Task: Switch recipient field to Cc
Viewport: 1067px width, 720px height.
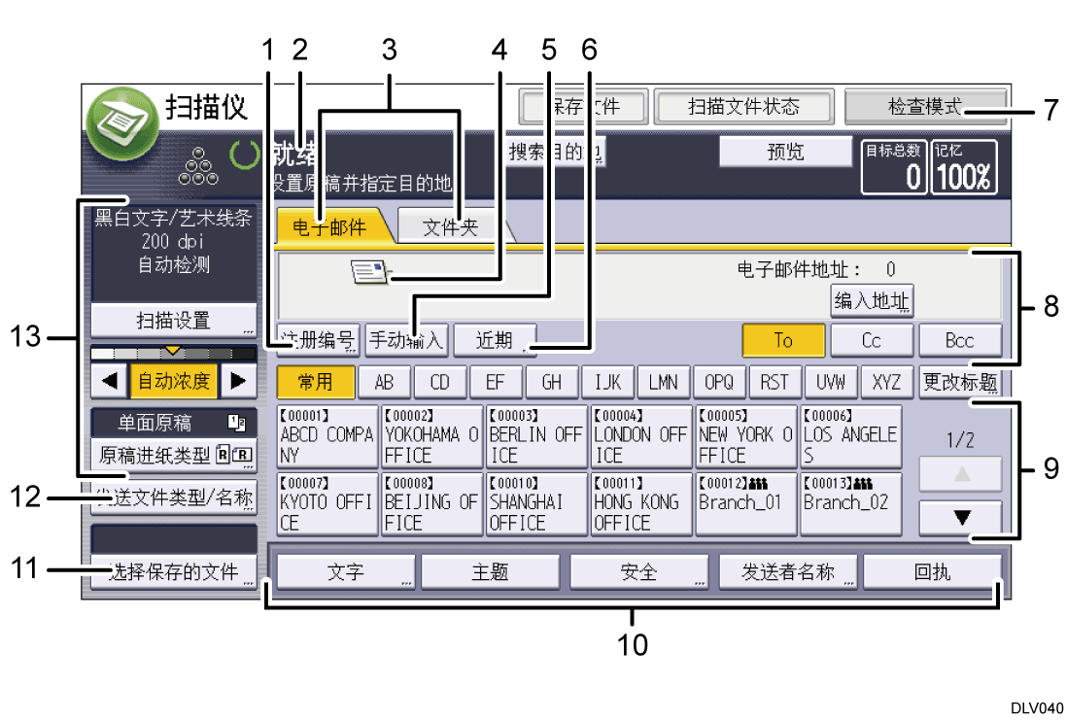Action: (x=871, y=341)
